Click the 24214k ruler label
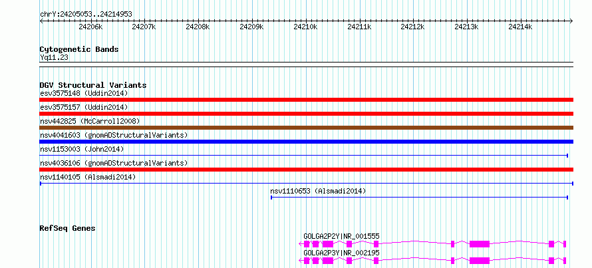 520,27
